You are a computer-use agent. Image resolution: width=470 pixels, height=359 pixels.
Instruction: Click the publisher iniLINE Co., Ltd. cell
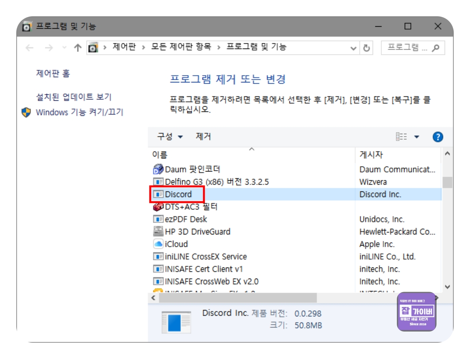387,257
